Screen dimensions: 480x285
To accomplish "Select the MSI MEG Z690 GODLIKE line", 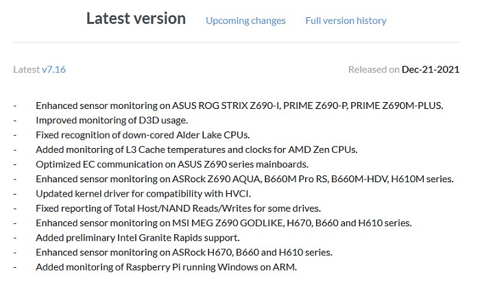I will [x=224, y=223].
